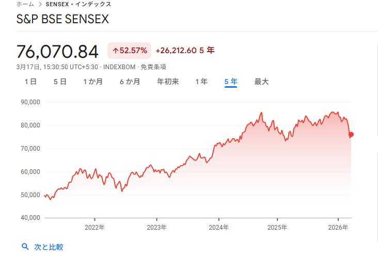This screenshot has height=257, width=378.
Task: Click the up arrow in the 52.57% badge
Action: [115, 51]
